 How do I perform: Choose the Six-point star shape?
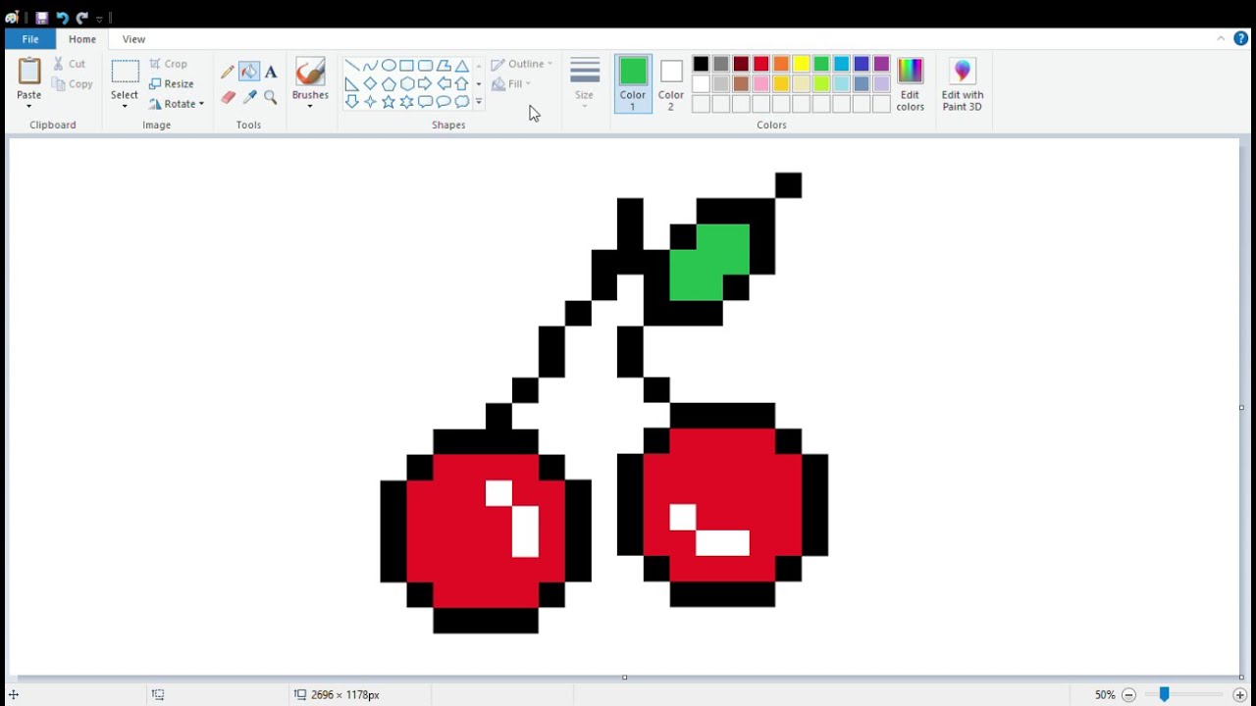pyautogui.click(x=406, y=101)
